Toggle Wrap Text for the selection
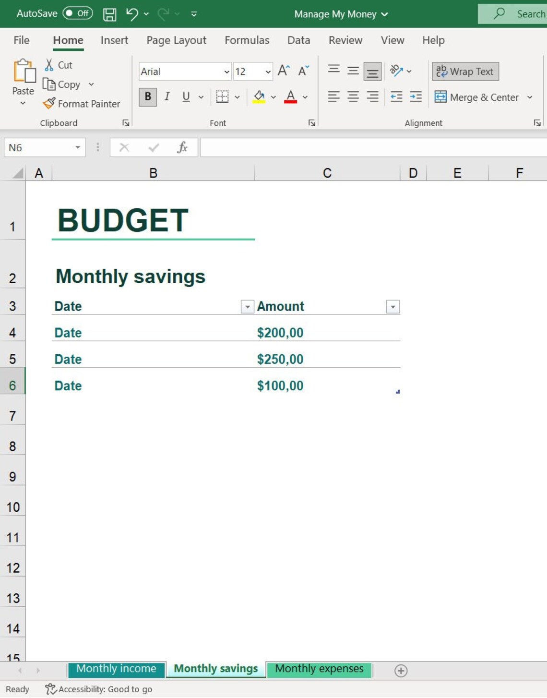 (464, 71)
